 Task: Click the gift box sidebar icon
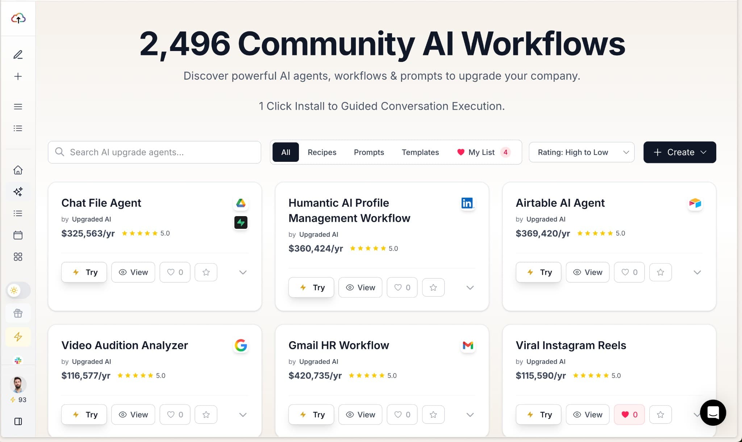click(x=18, y=313)
